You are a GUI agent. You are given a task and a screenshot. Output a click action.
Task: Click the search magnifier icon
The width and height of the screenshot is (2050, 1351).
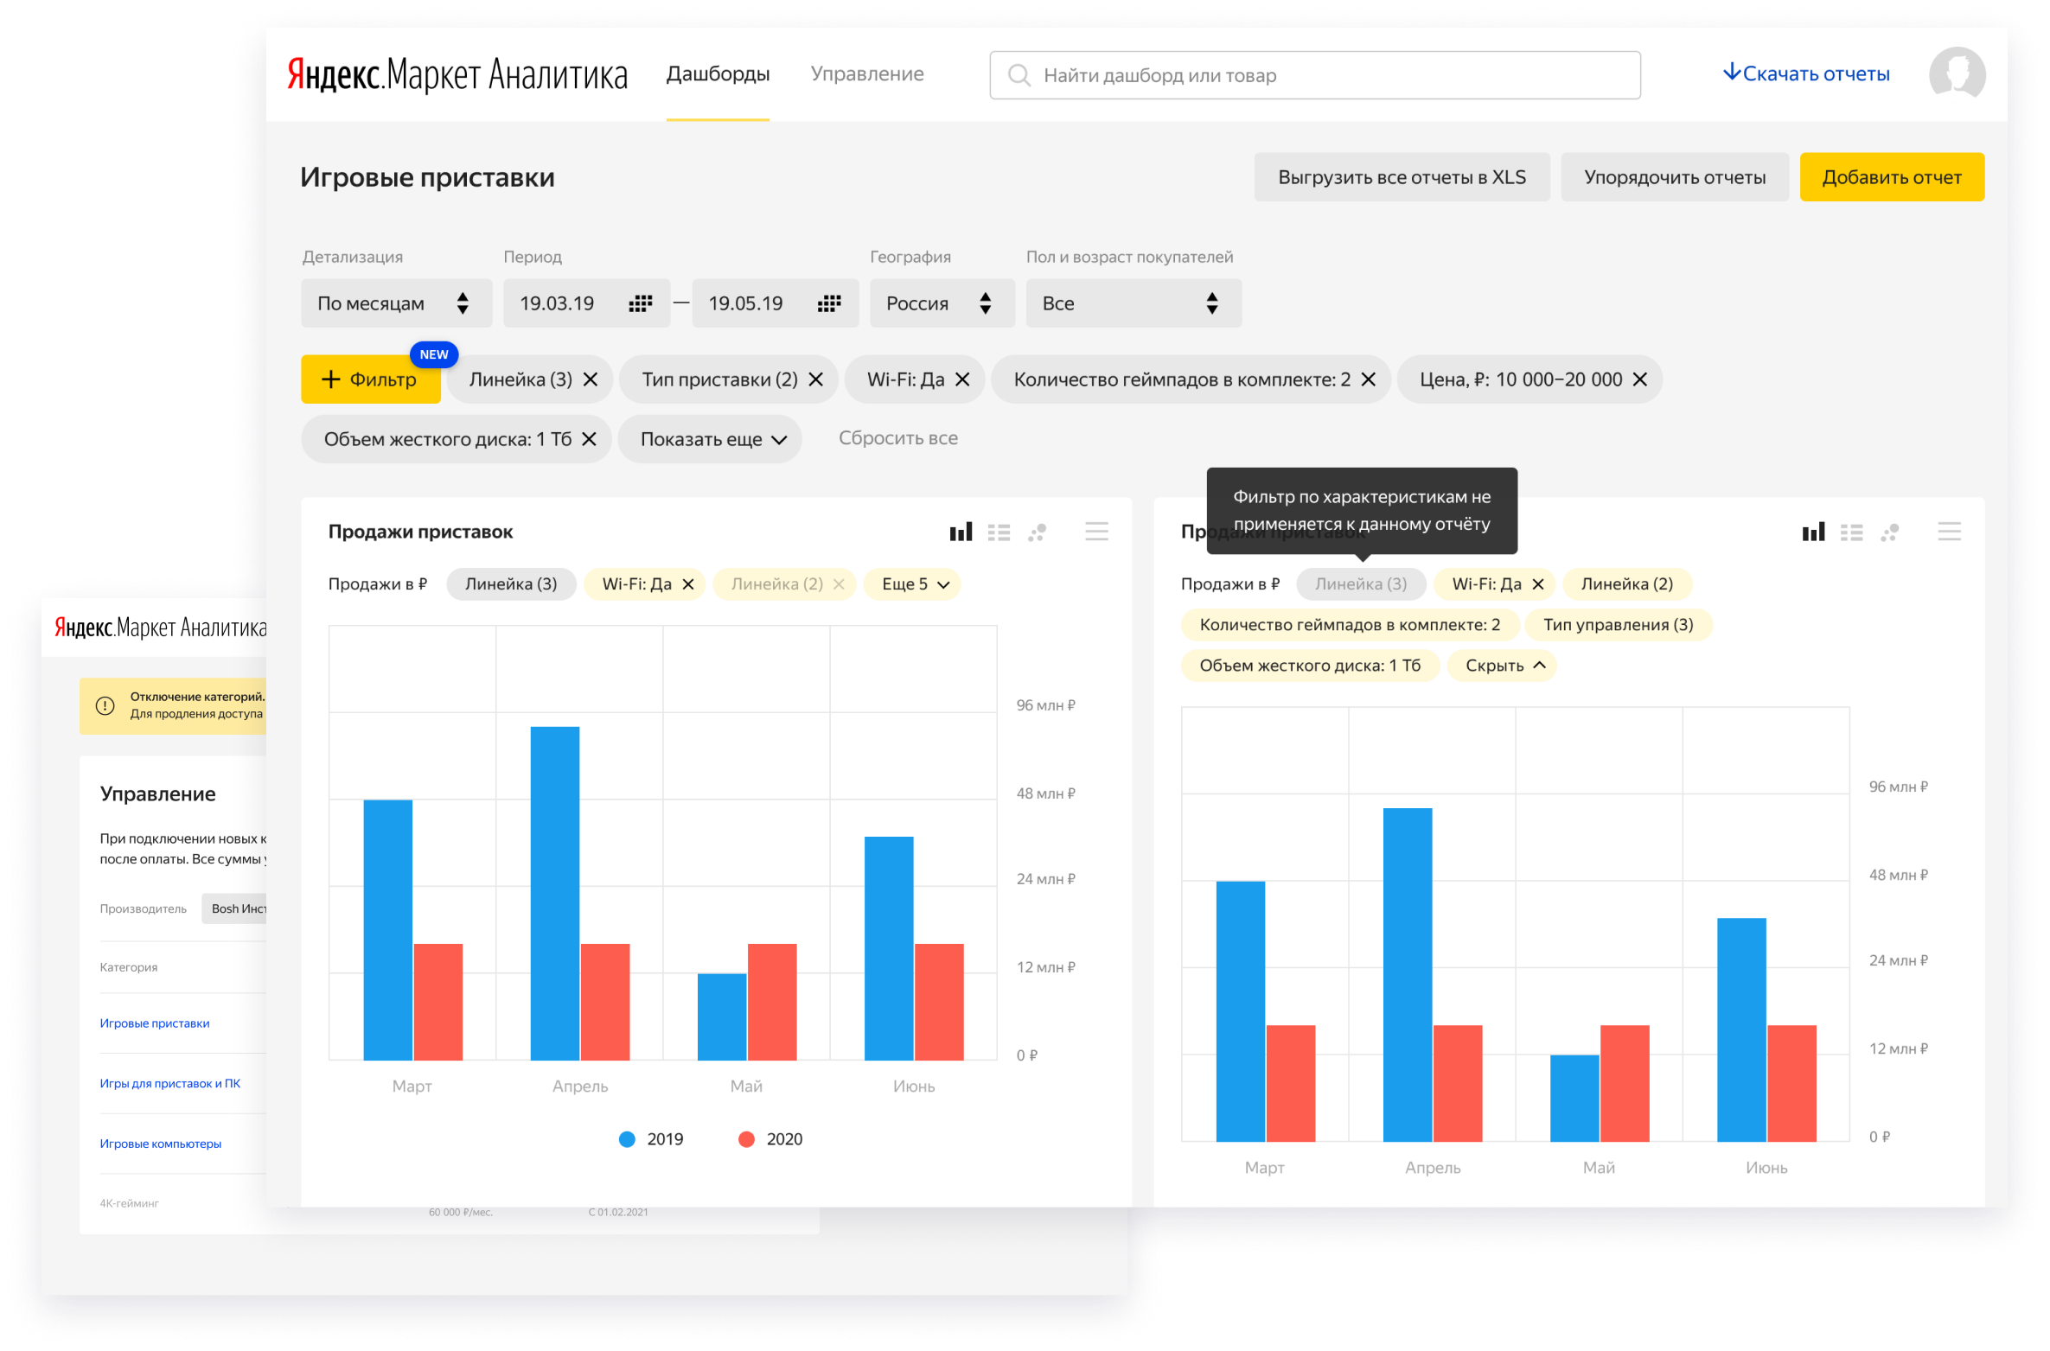[x=1019, y=75]
